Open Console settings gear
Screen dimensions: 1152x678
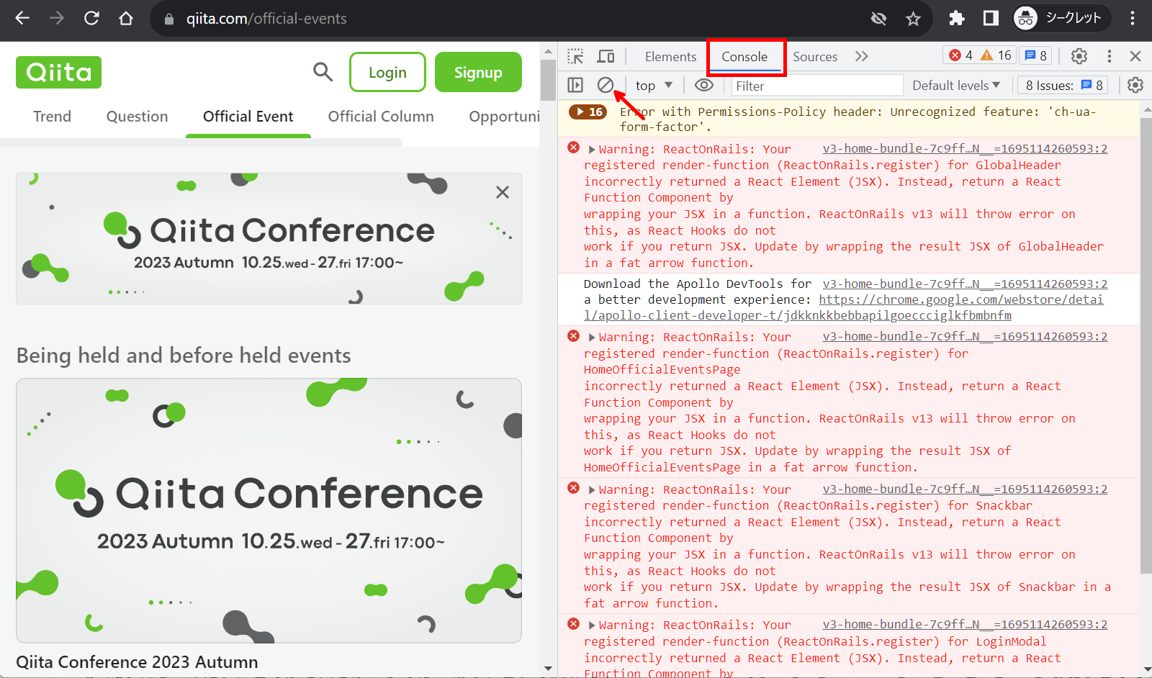pos(1135,85)
